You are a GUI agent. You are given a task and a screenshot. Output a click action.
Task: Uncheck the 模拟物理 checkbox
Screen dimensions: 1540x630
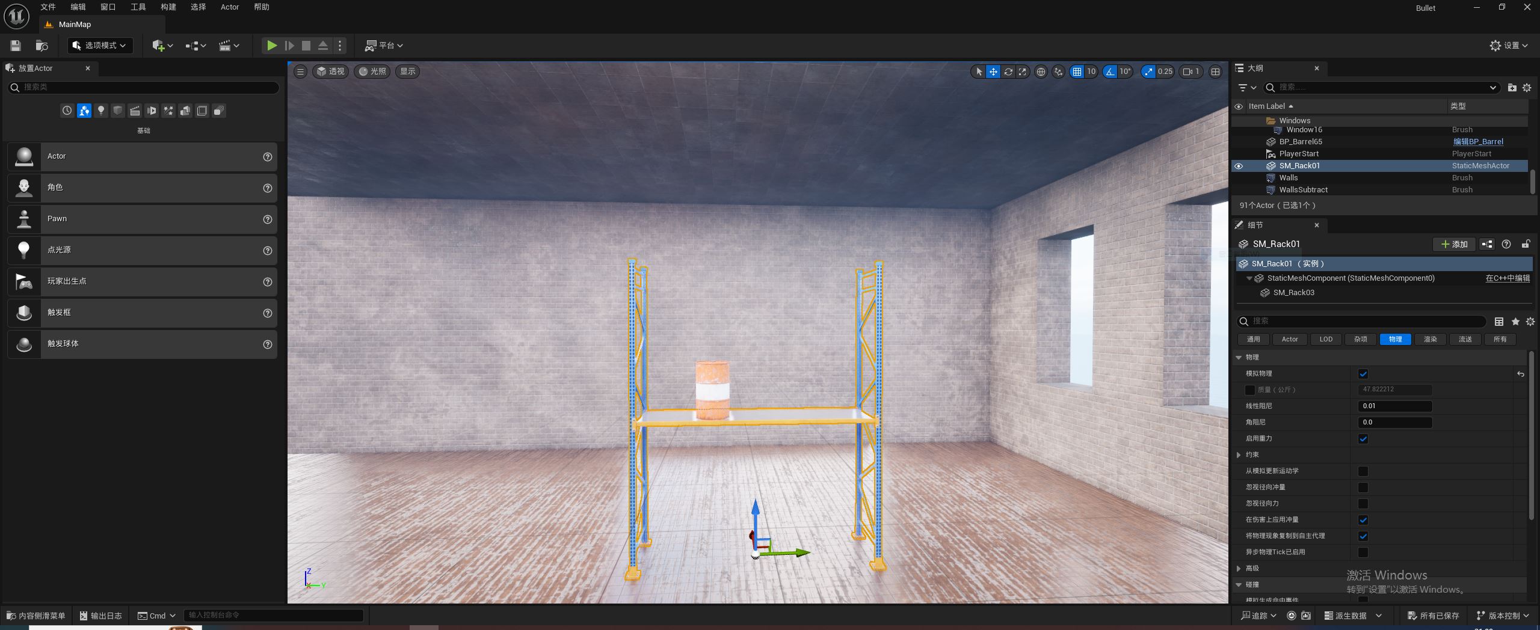pyautogui.click(x=1363, y=374)
